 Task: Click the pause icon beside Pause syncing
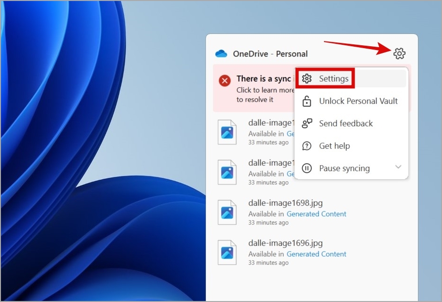tap(306, 168)
